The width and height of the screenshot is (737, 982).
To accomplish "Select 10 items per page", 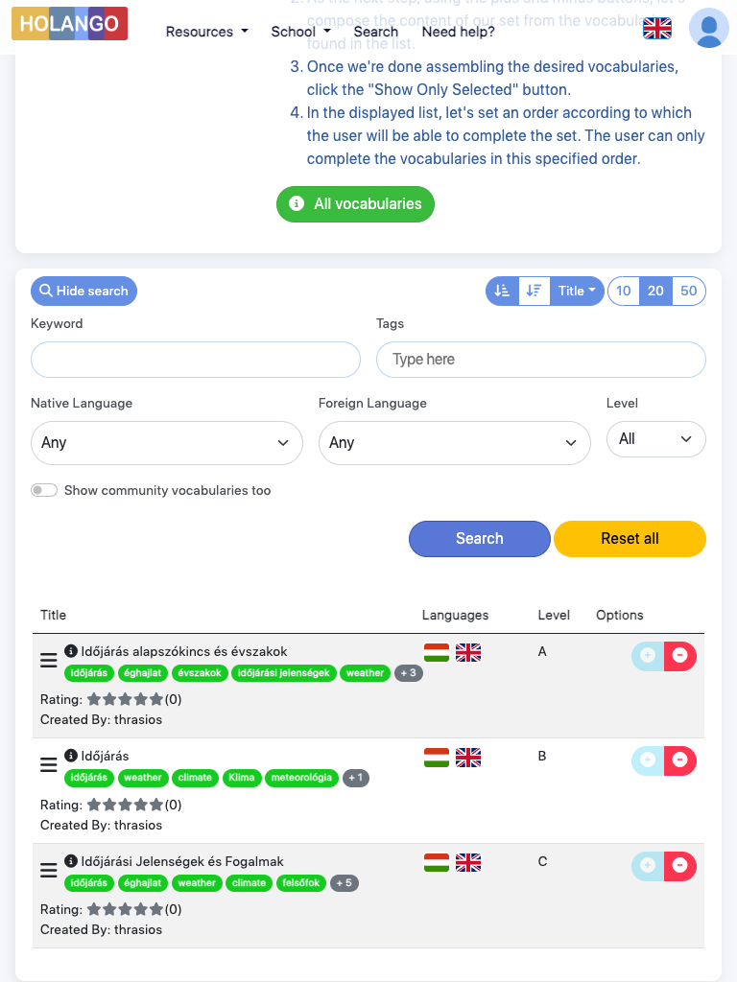I will pos(624,291).
